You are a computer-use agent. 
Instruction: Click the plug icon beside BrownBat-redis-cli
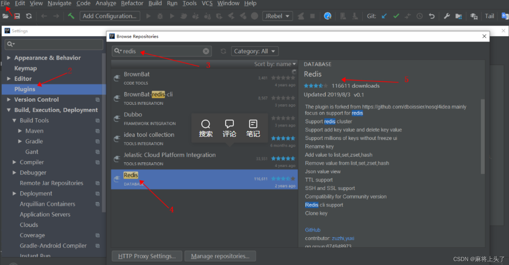coord(117,98)
